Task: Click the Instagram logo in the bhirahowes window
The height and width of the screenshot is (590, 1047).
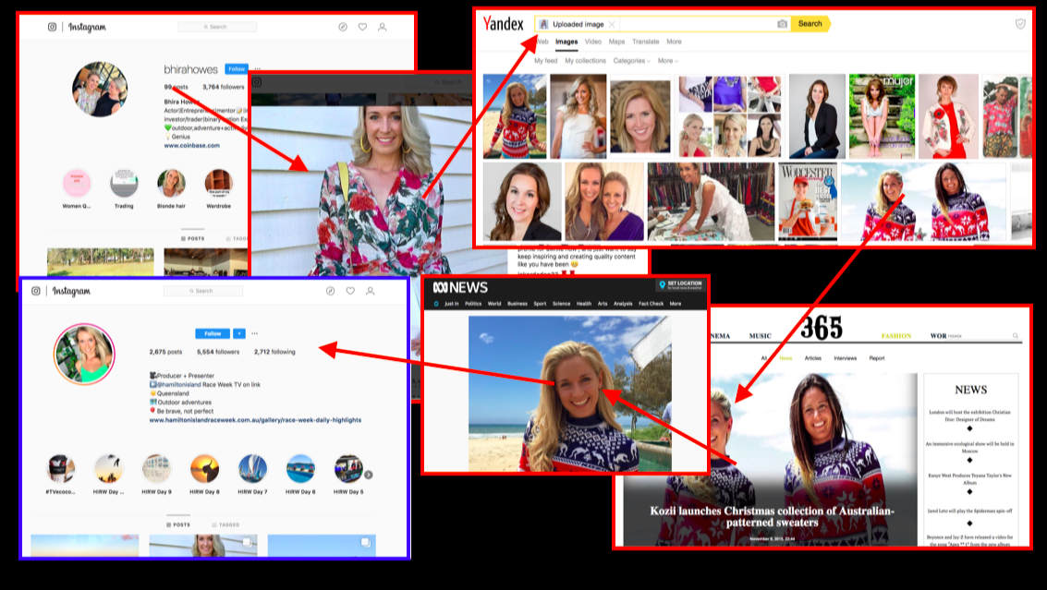Action: [87, 28]
